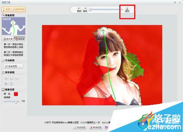The height and width of the screenshot is (132, 183).
Task: Switch to the 删除笔 removal pen
Action: click(x=20, y=39)
